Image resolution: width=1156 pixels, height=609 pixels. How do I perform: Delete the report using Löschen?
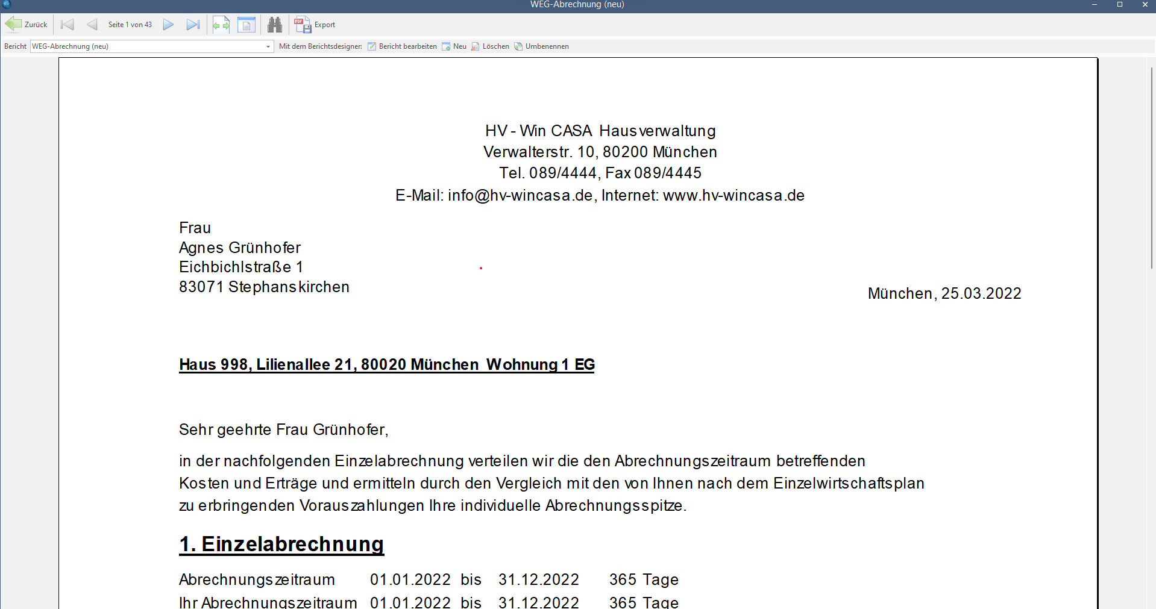pyautogui.click(x=490, y=46)
